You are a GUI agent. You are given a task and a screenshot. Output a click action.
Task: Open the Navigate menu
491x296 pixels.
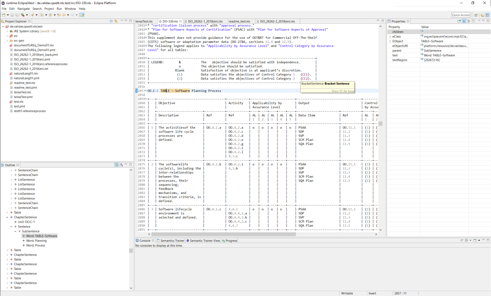24,9
